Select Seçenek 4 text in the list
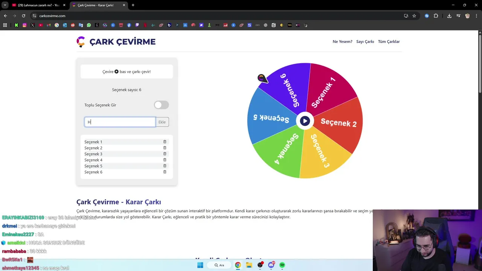The image size is (482, 271). click(x=93, y=160)
